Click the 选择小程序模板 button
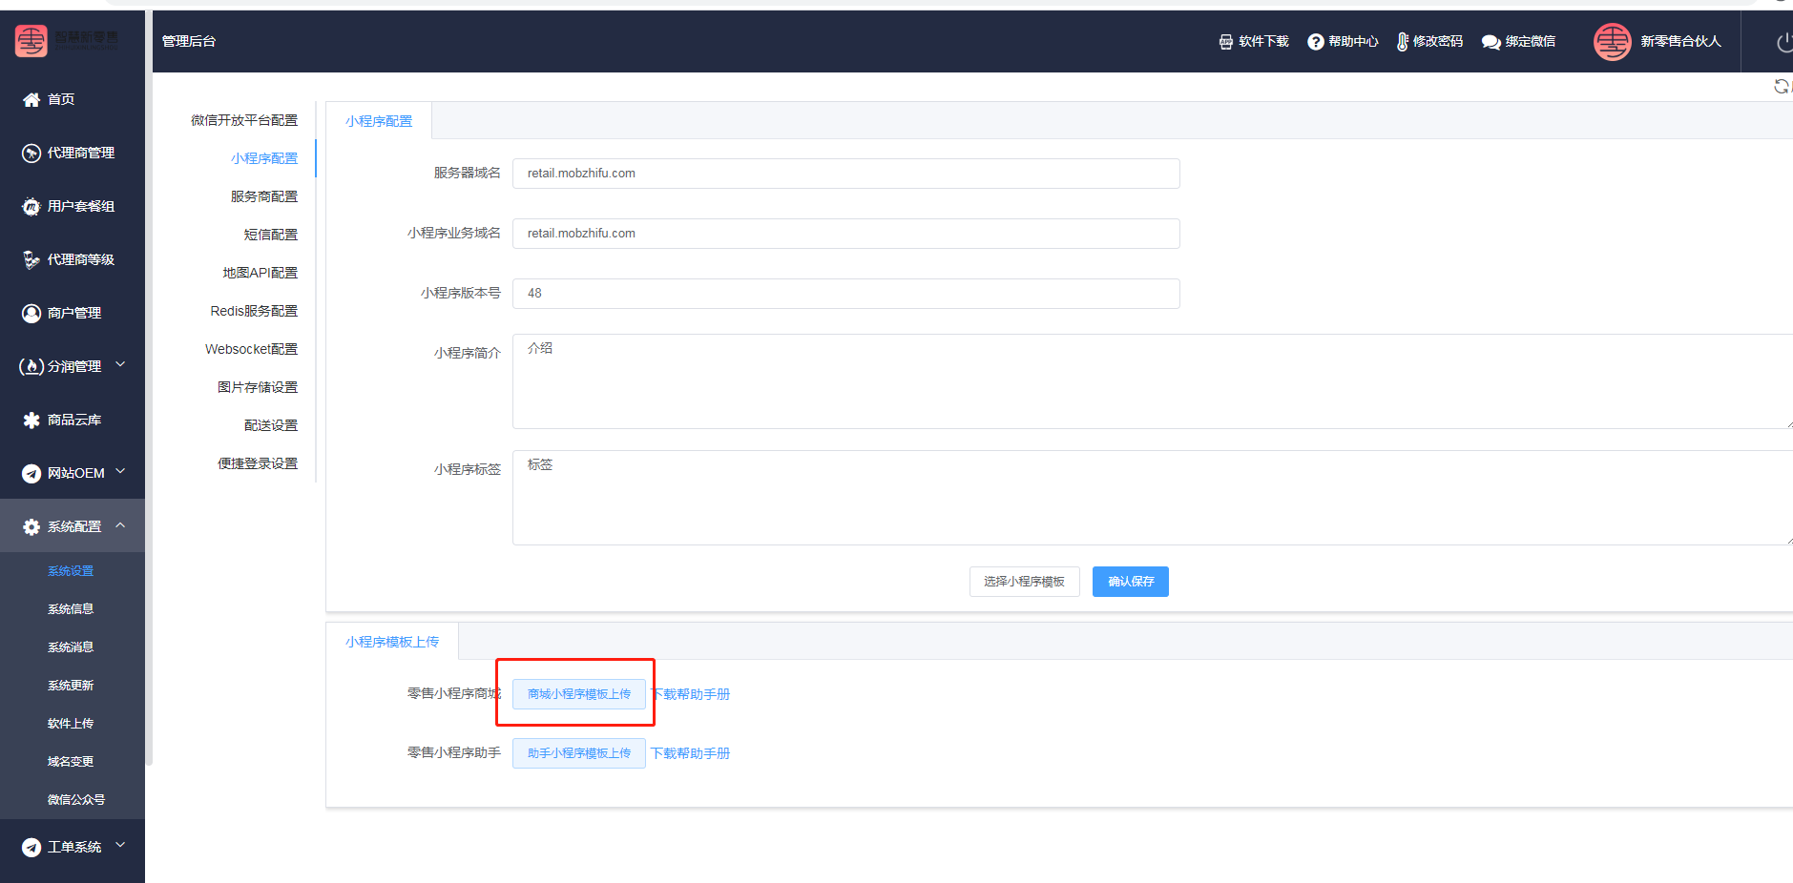The width and height of the screenshot is (1793, 883). click(x=1025, y=582)
